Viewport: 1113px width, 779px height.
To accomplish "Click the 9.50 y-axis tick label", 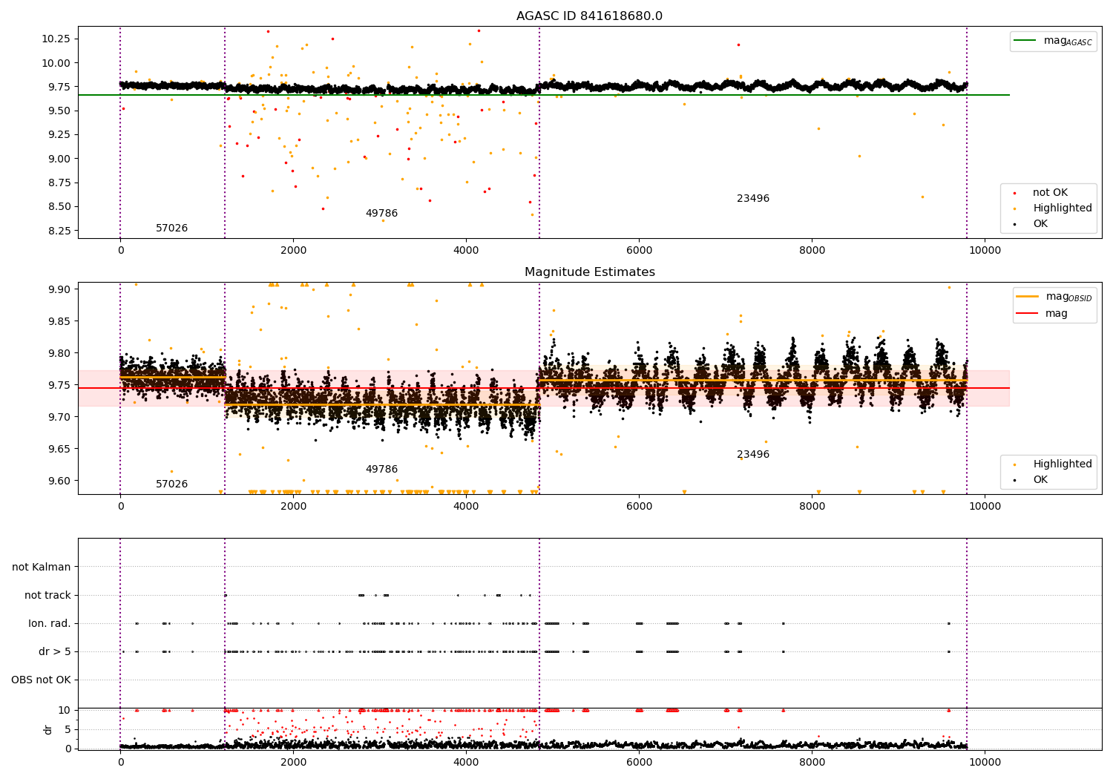I will tap(59, 111).
